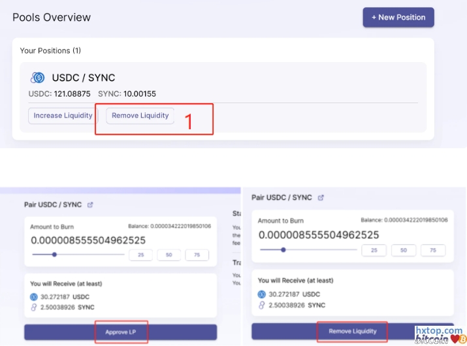Select 50 percent preset in Approve LP panel
This screenshot has height=346, width=467.
[x=169, y=255]
